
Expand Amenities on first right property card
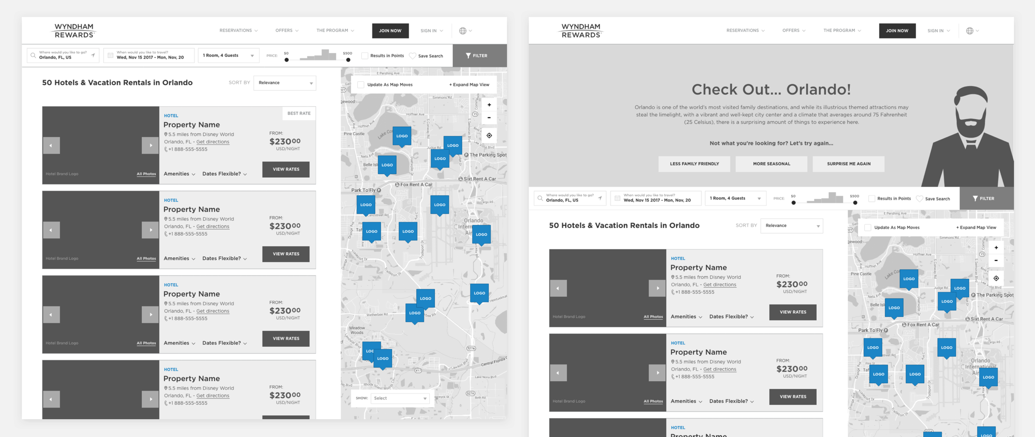(x=686, y=317)
